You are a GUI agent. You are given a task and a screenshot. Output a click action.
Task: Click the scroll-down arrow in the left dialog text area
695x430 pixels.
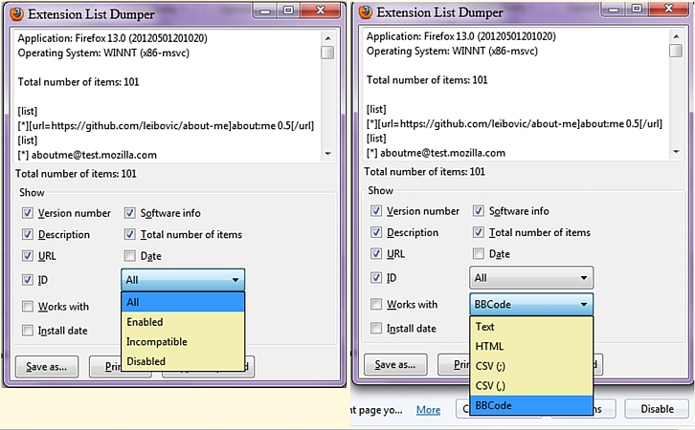[328, 153]
